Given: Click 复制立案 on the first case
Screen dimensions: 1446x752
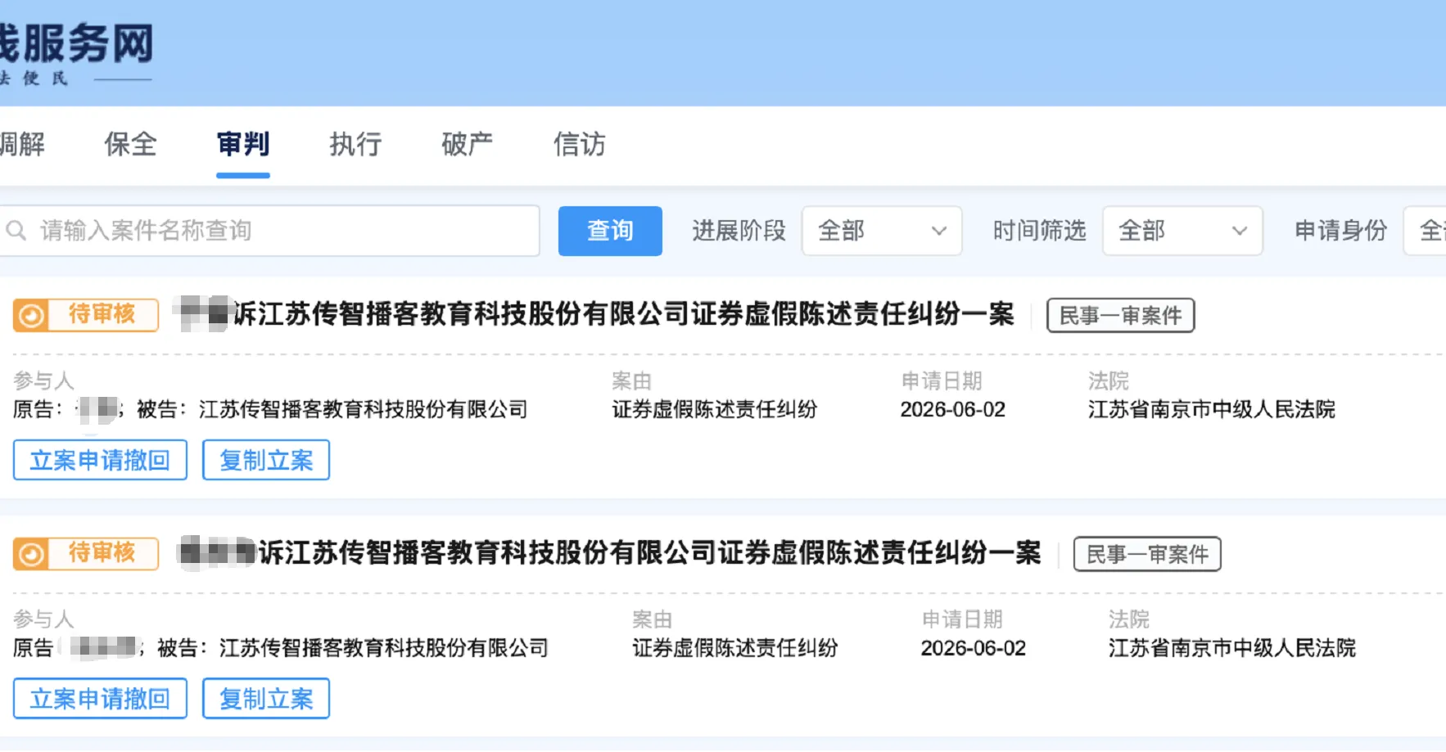Looking at the screenshot, I should 266,460.
